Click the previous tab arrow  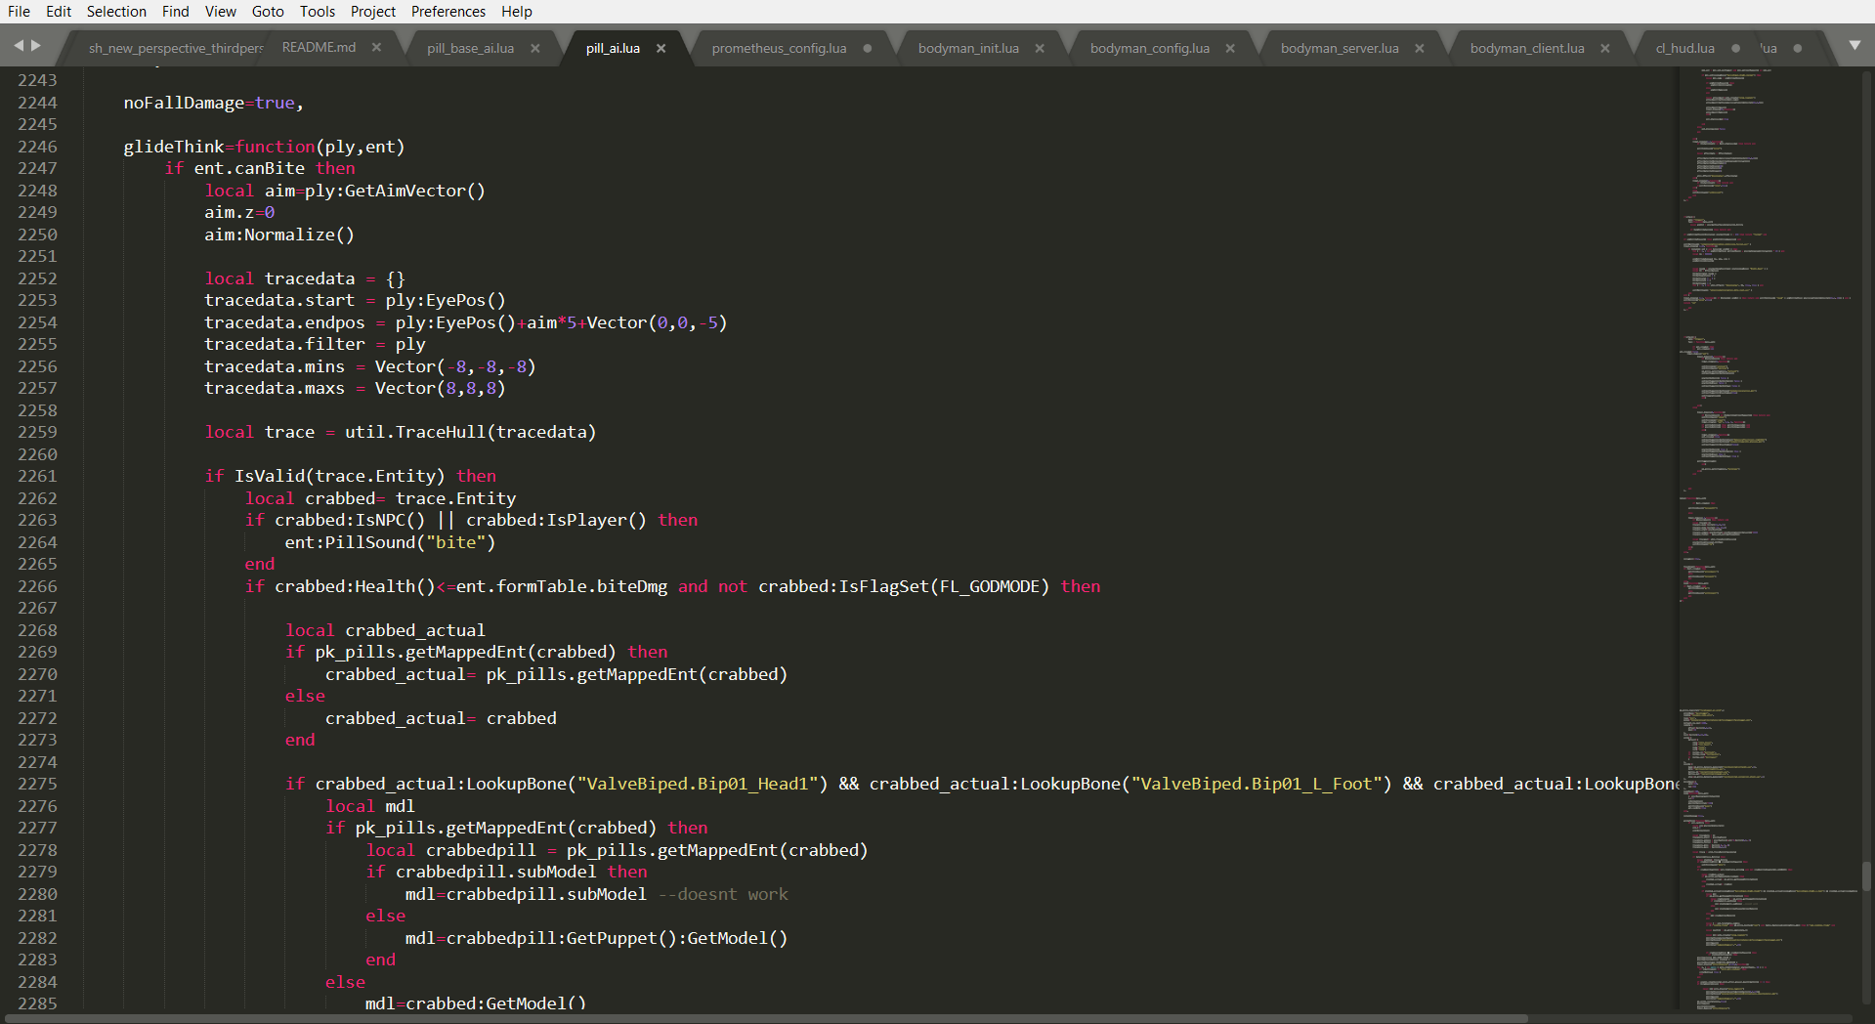[x=19, y=46]
